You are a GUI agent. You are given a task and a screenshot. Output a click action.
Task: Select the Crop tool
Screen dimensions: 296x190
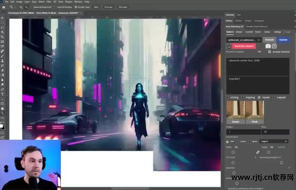click(x=2, y=37)
